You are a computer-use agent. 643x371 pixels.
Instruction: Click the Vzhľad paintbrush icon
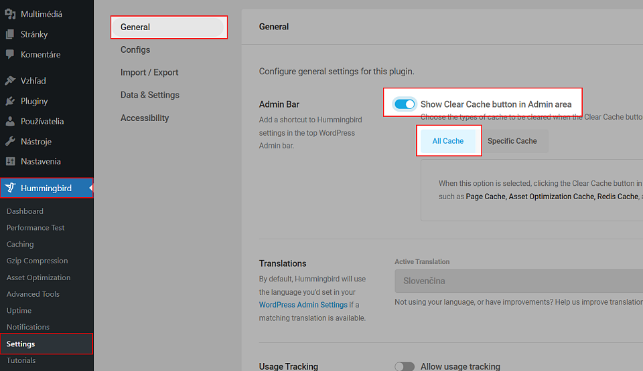pyautogui.click(x=10, y=81)
